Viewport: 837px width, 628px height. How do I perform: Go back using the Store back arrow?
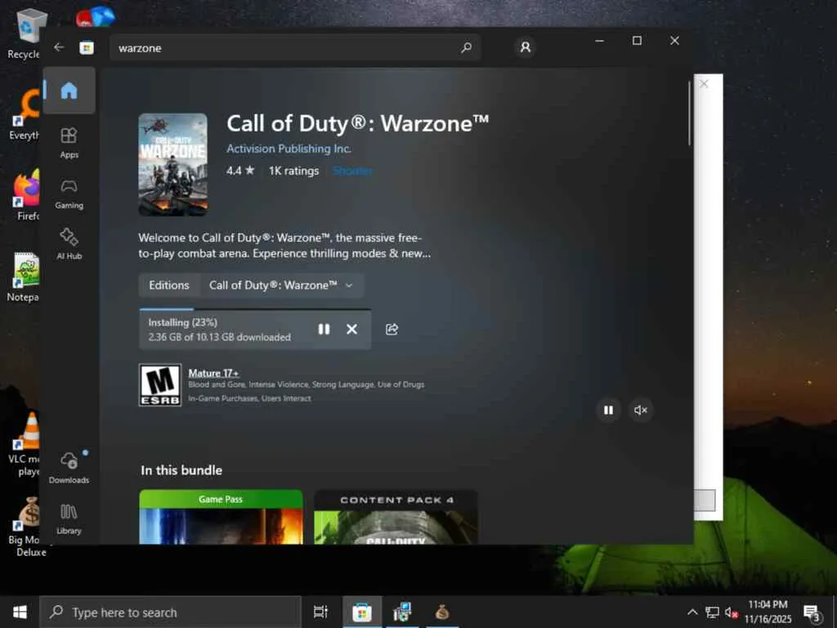59,47
